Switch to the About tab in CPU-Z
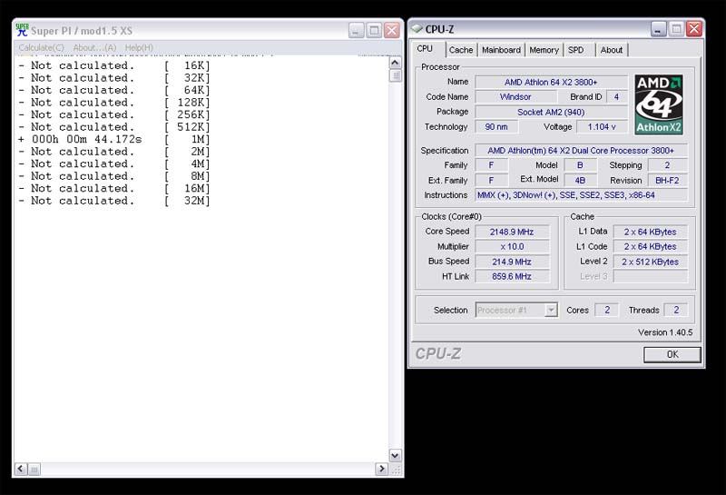The image size is (726, 495). click(611, 50)
